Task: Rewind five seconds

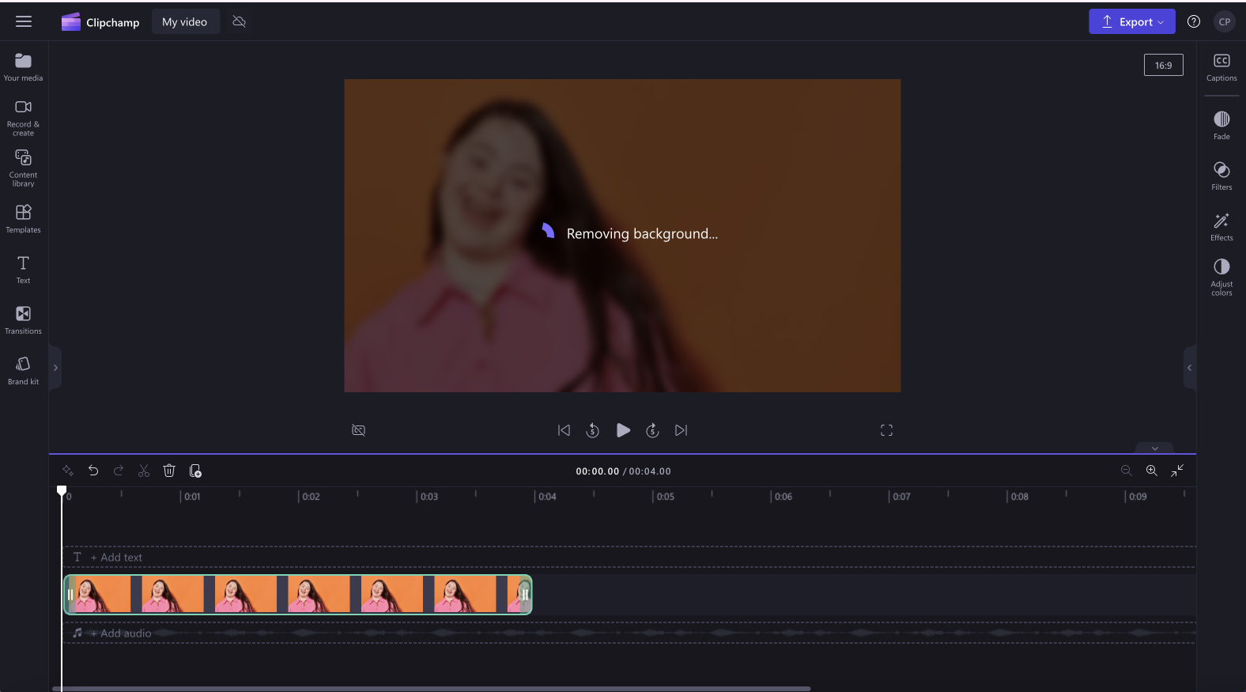Action: coord(592,430)
